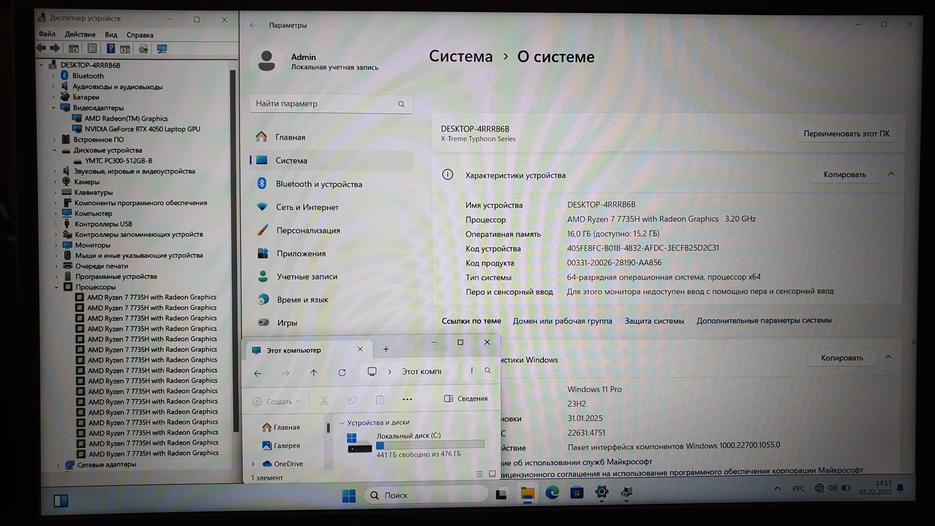The width and height of the screenshot is (935, 526).
Task: Select Bluetooth & devices in Settings sidebar
Action: (319, 184)
